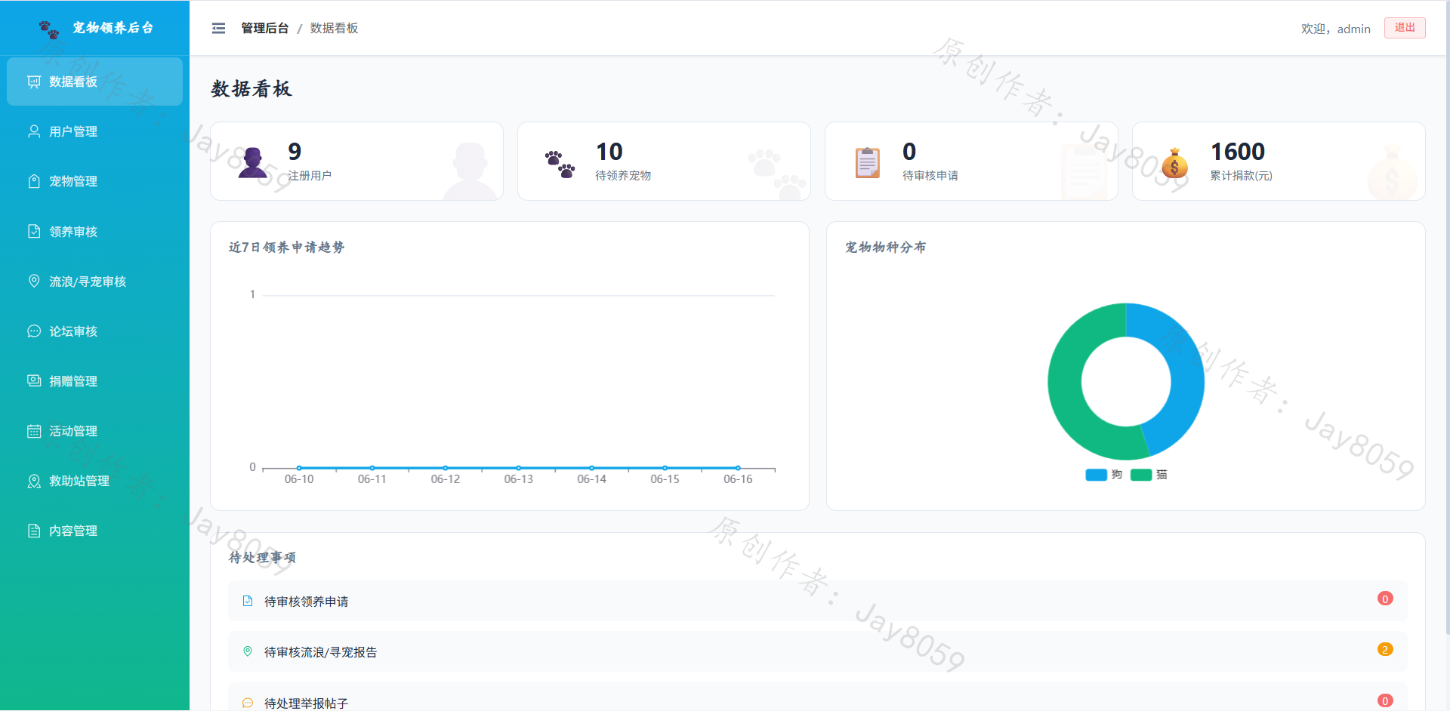Click the 0 待审核申请 count value
Viewport: 1450px width, 711px height.
pyautogui.click(x=909, y=152)
